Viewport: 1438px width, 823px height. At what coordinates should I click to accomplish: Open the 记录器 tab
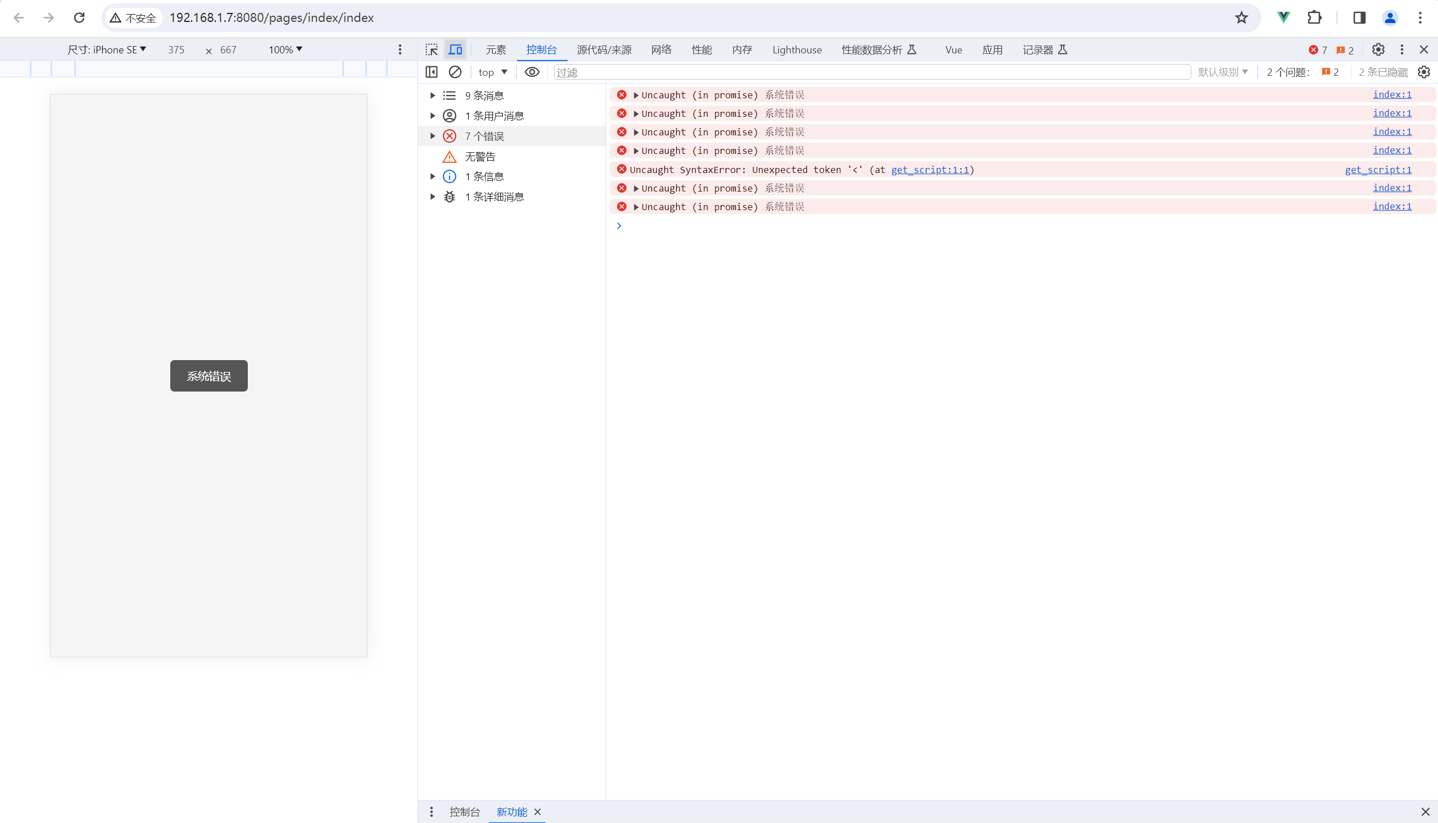pos(1045,50)
